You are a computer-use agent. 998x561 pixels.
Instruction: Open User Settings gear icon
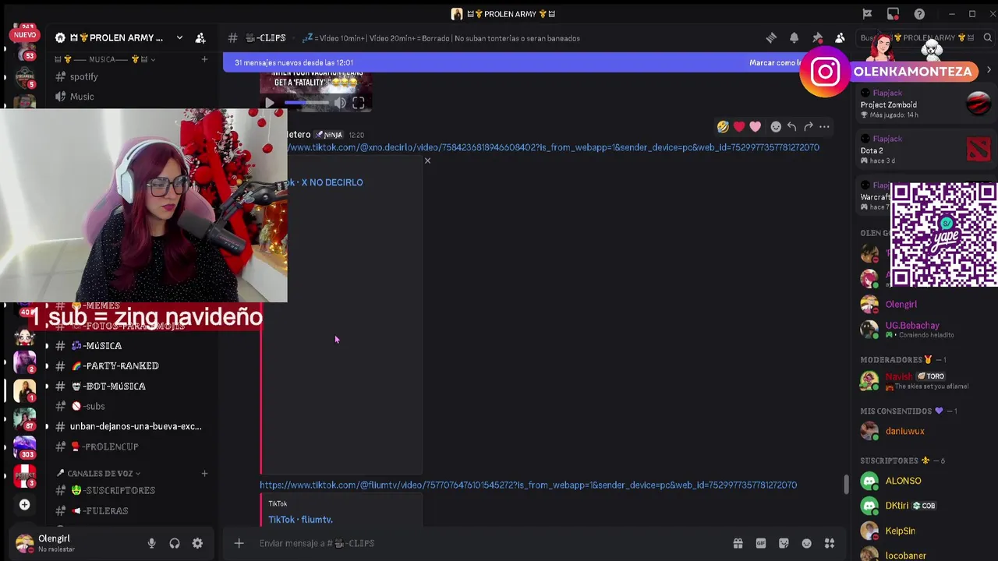pos(197,543)
